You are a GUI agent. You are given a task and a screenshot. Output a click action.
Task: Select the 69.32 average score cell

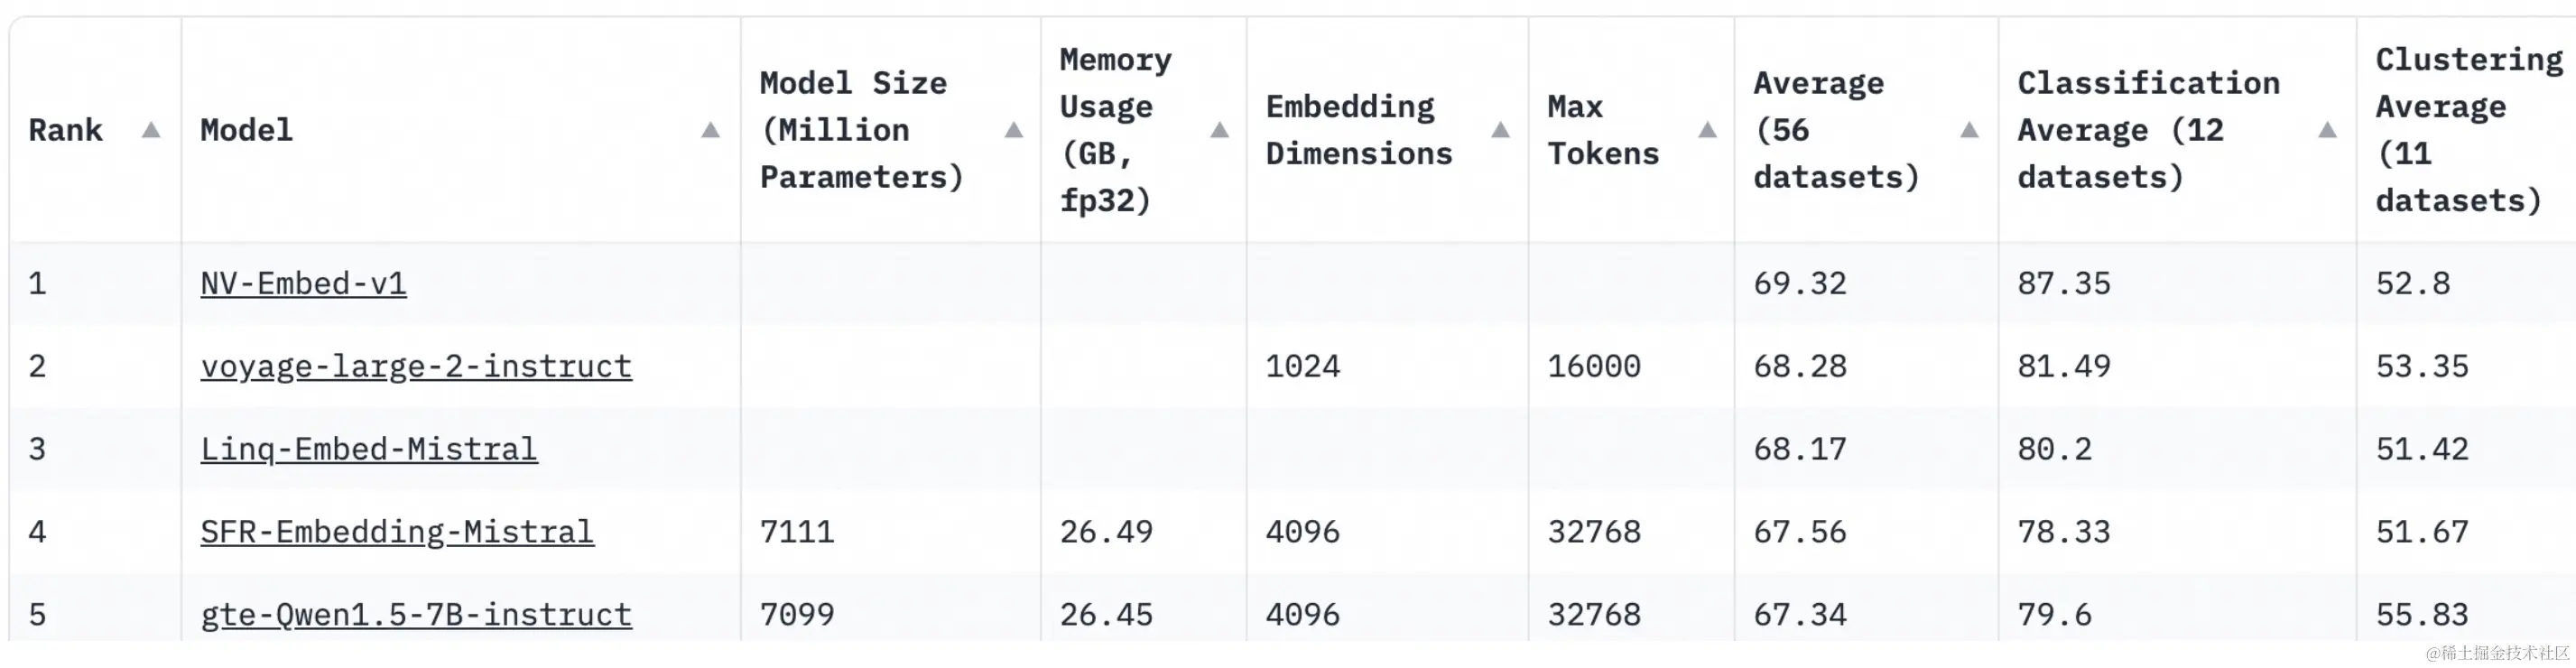pos(1799,284)
